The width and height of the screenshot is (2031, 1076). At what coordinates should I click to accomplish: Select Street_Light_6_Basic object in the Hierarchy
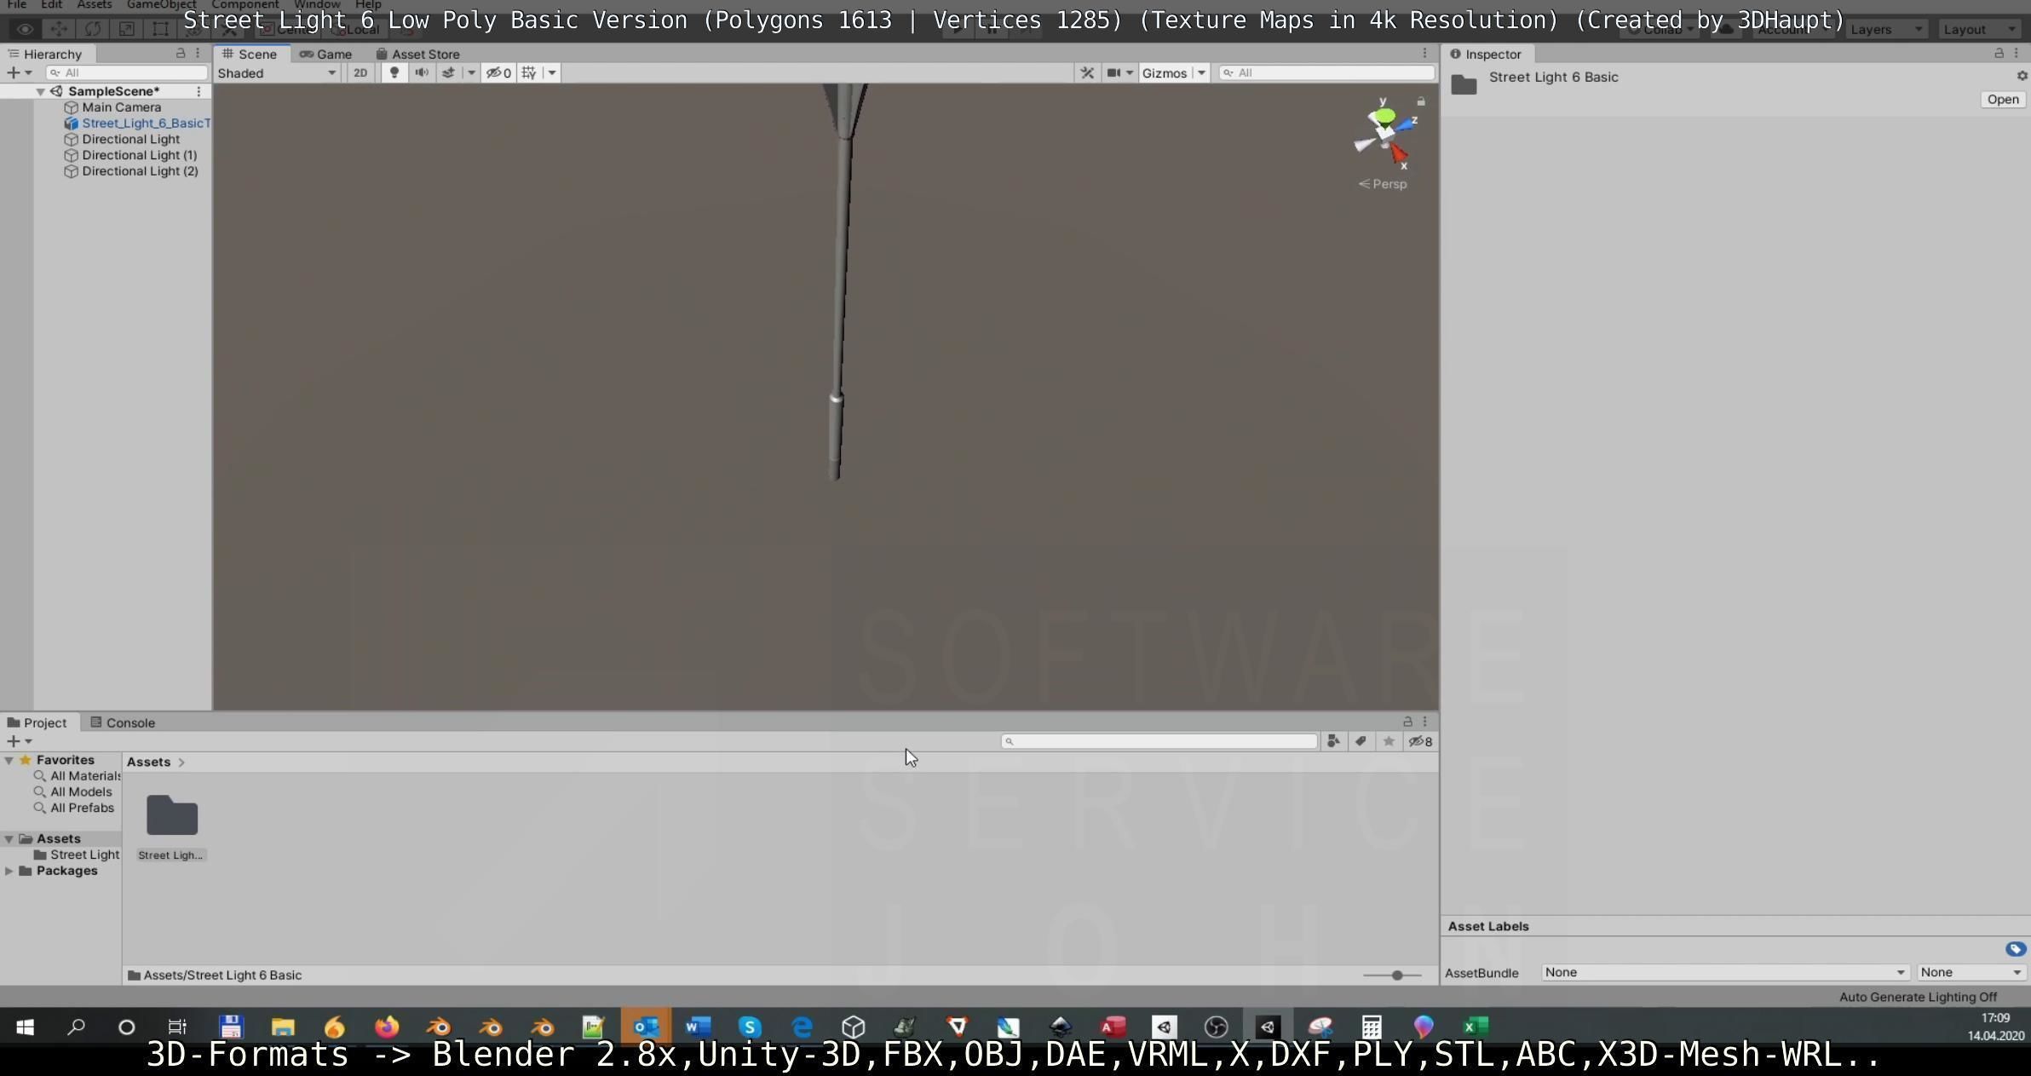pos(145,124)
